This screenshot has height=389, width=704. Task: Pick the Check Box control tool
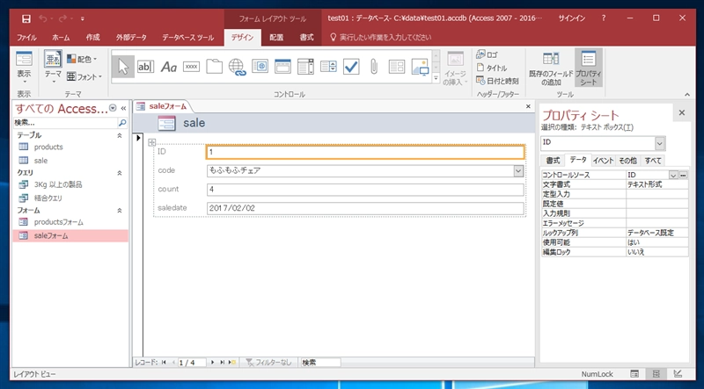[x=351, y=67]
